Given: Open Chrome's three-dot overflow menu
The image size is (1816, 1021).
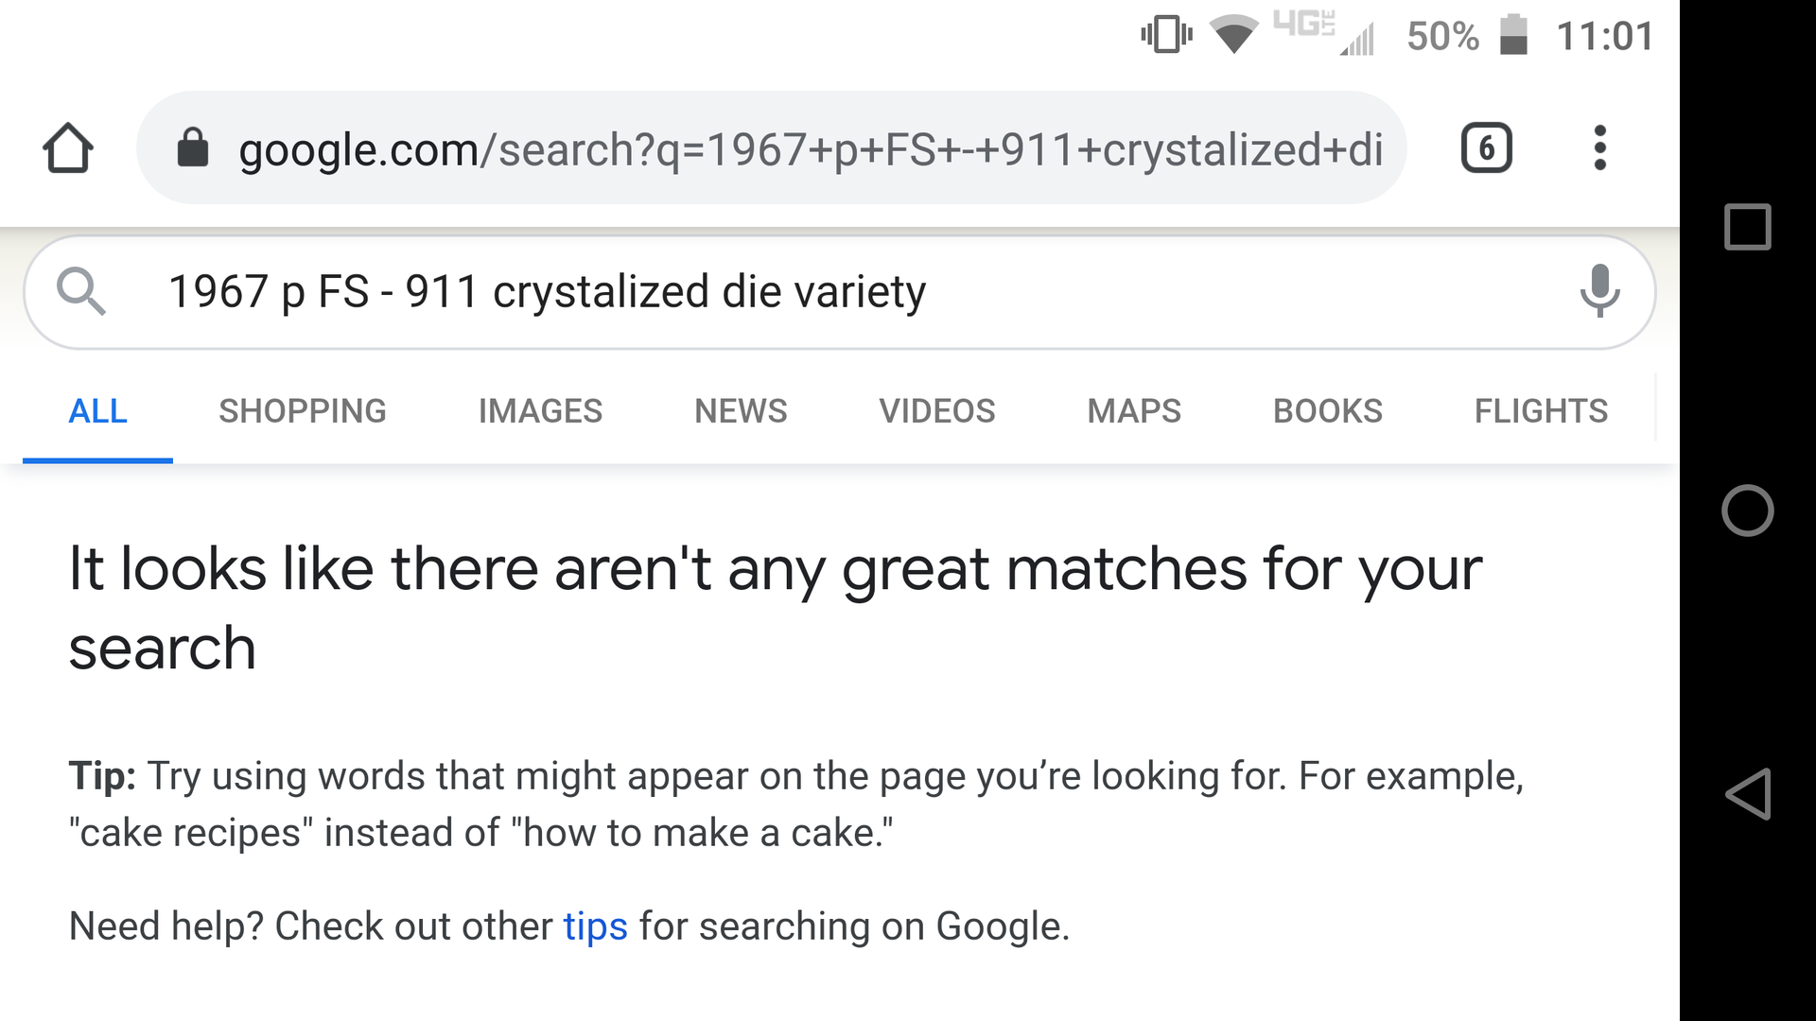Looking at the screenshot, I should click(x=1599, y=148).
